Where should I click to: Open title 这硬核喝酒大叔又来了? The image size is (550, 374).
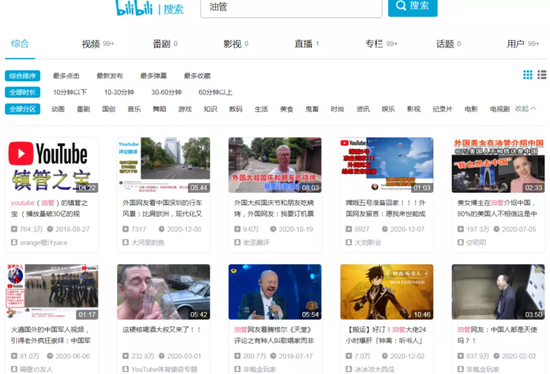(x=162, y=330)
